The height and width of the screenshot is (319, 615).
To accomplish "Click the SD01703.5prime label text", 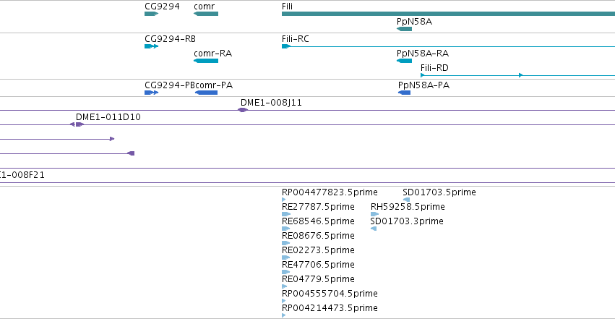I will click(439, 192).
